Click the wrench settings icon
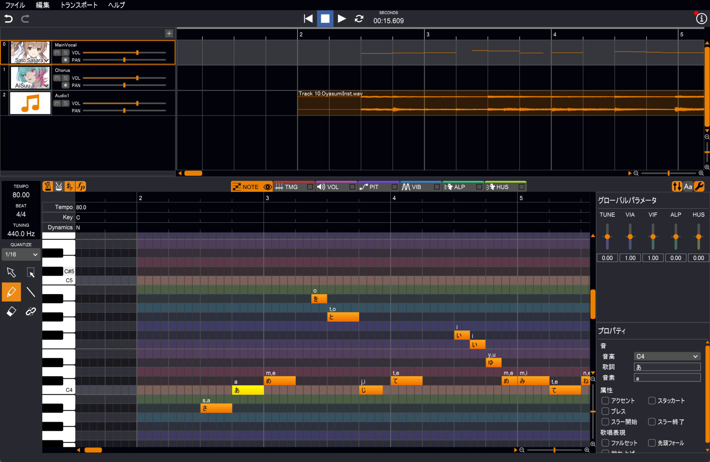Screen dimensions: 710x462 click(699, 187)
